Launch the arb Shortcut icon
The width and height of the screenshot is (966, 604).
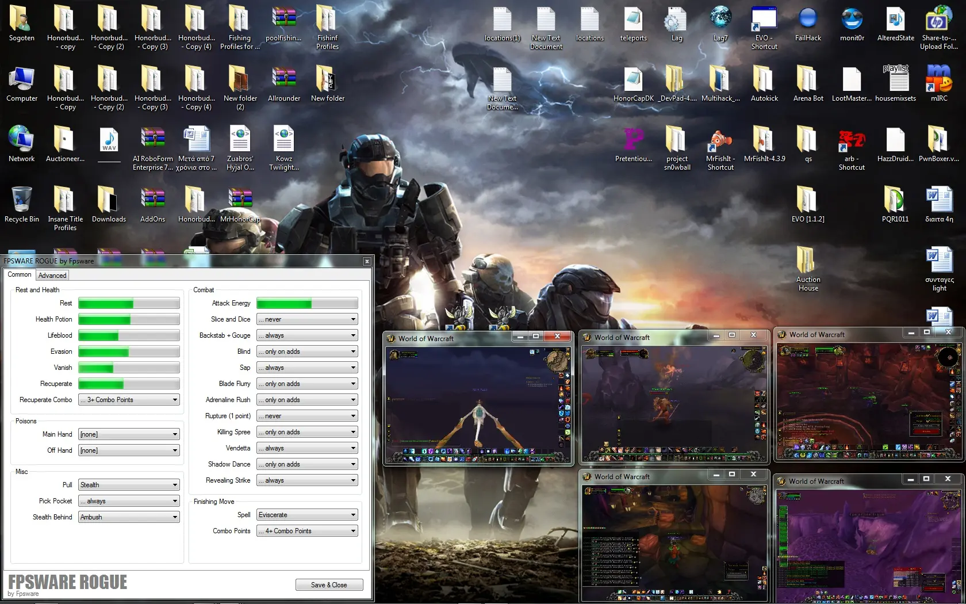tap(852, 148)
